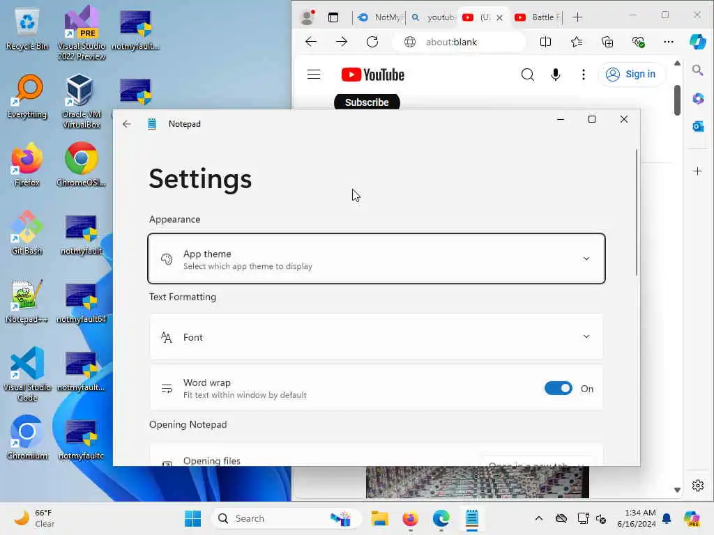Open Edge sidebar settings gear
714x535 pixels.
click(x=697, y=486)
